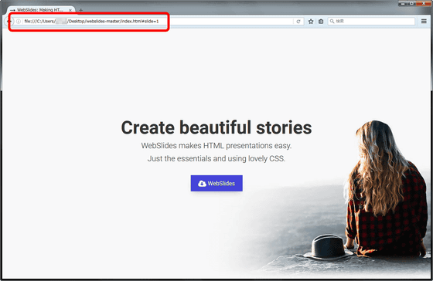The height and width of the screenshot is (281, 433).
Task: Click the magnifier icon in search box
Action: pyautogui.click(x=332, y=22)
